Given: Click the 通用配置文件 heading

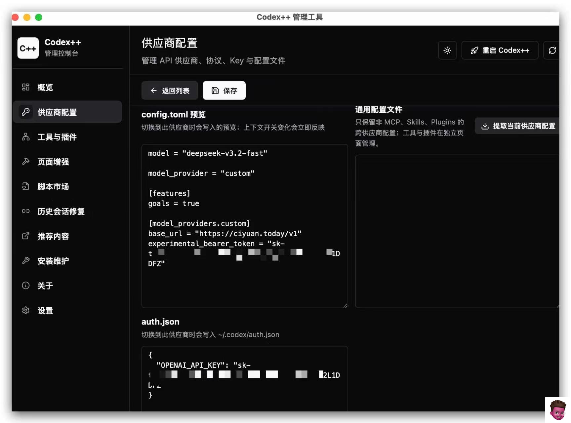Looking at the screenshot, I should 379,110.
